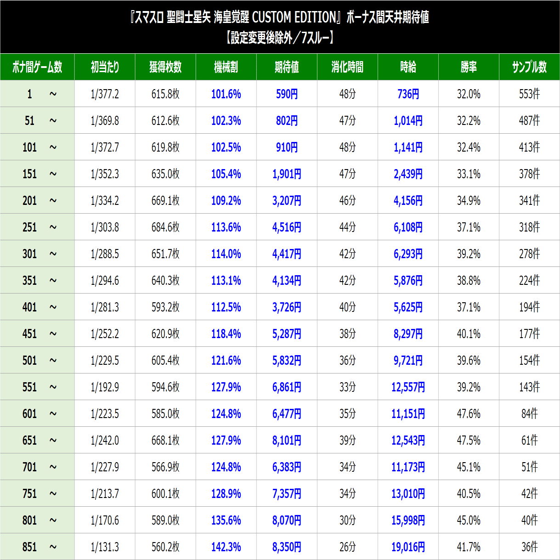Click the 401 ~ game range row label
The image size is (560, 560).
(37, 307)
